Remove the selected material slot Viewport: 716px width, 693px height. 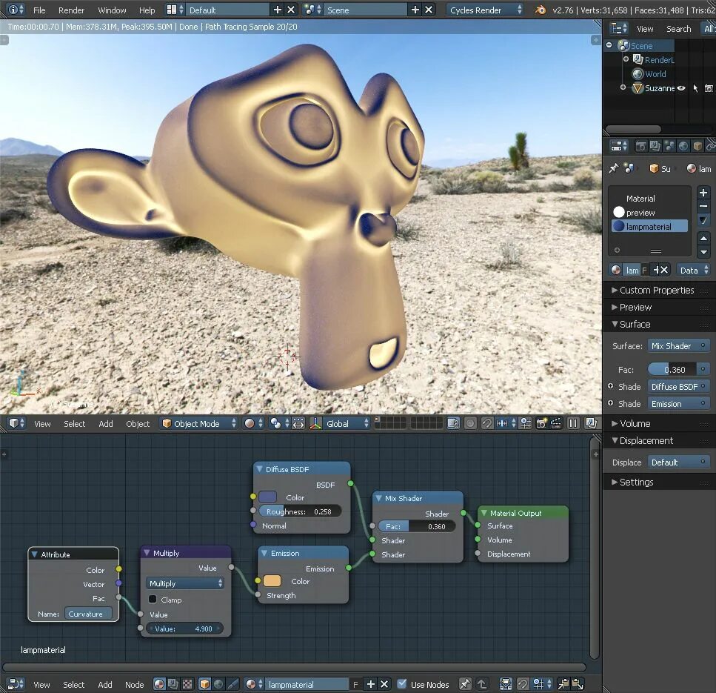(x=703, y=206)
